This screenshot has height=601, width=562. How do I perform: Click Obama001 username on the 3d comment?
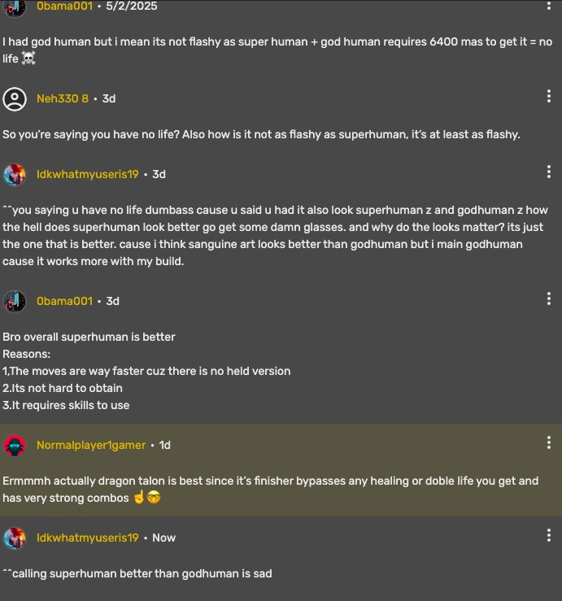click(x=64, y=301)
